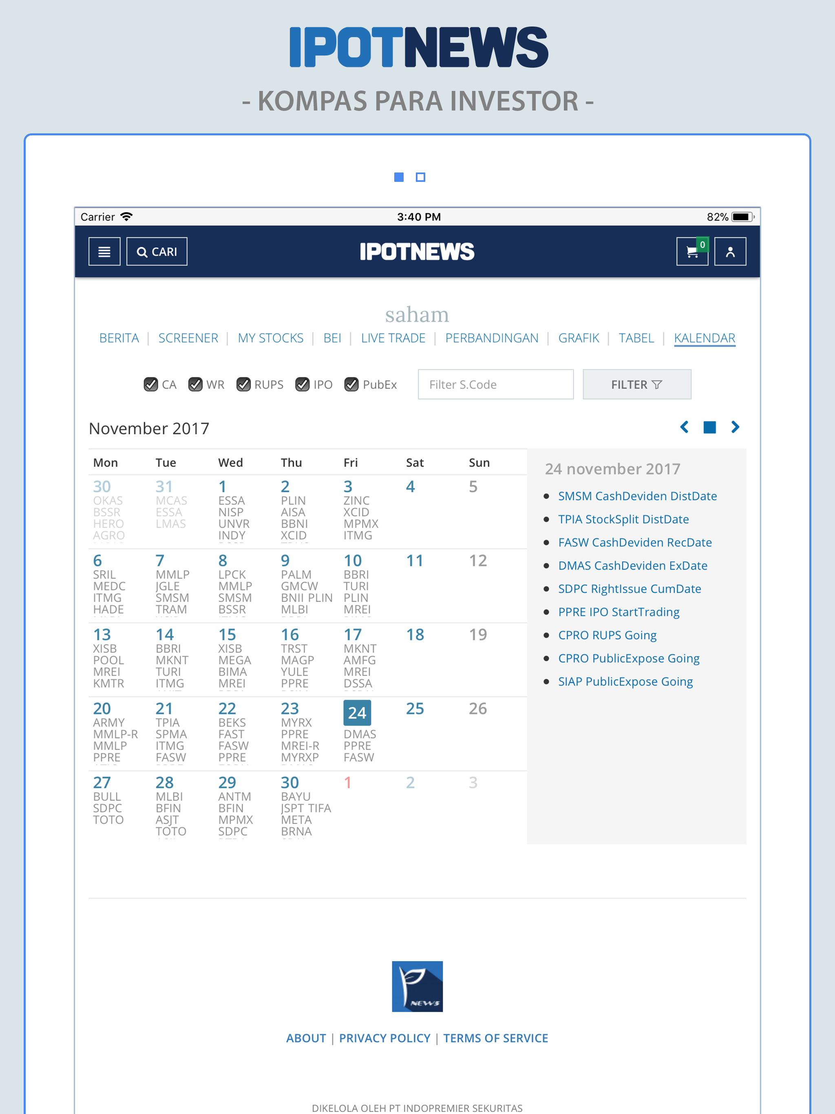Click the SRIL entry on November 6
Screen dimensions: 835x1114
click(104, 575)
